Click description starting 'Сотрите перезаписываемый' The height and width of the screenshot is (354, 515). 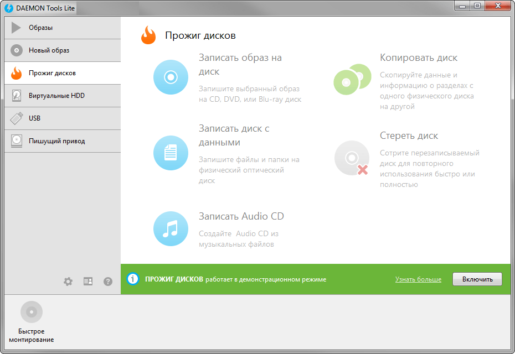430,169
